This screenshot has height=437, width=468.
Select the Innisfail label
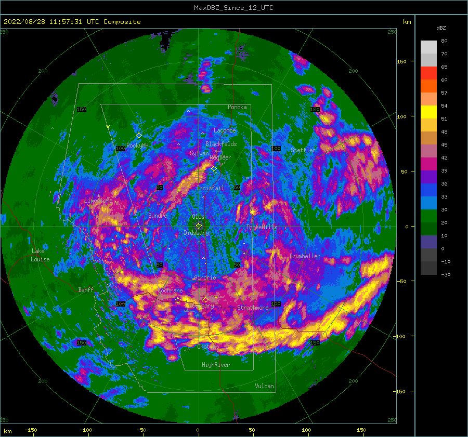pyautogui.click(x=211, y=188)
